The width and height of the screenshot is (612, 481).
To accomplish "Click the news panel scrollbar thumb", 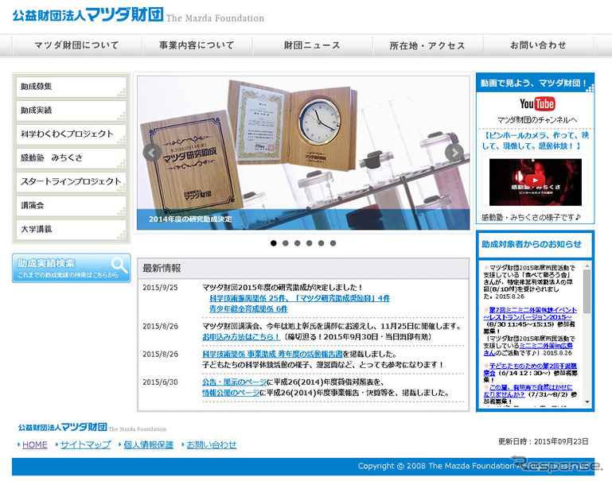I will pos(587,291).
